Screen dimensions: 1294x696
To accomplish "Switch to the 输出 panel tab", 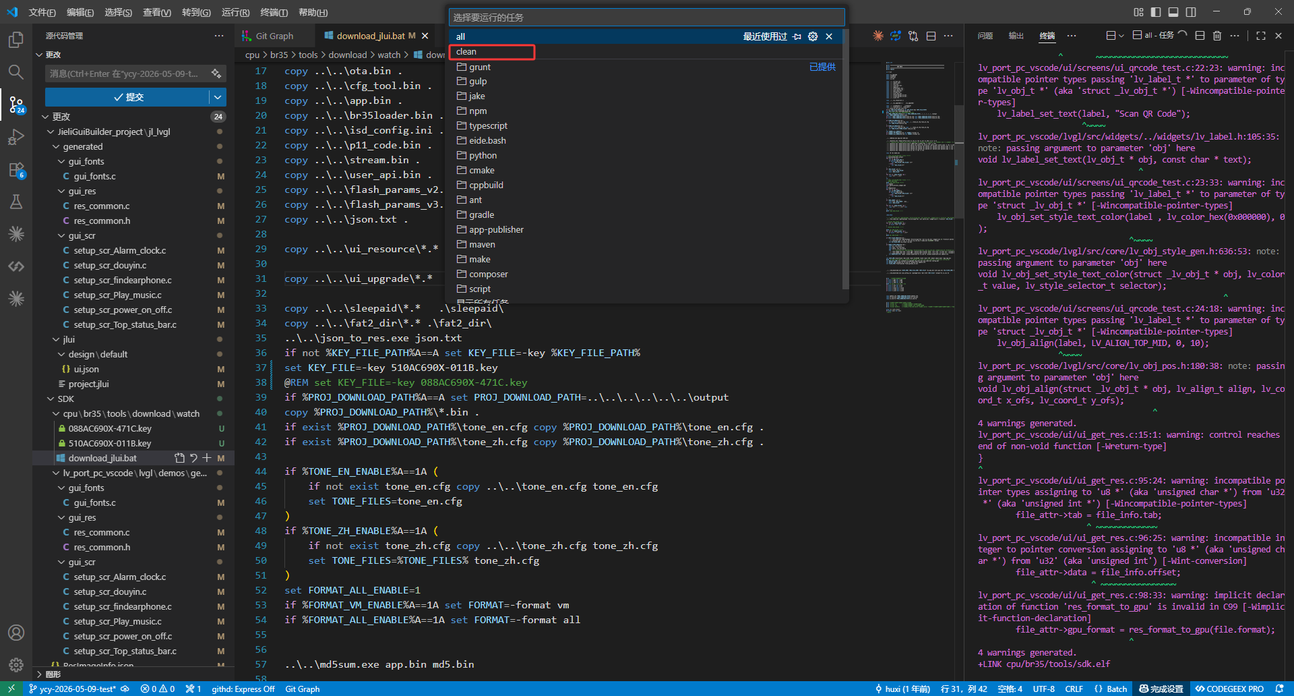I will (x=1016, y=36).
